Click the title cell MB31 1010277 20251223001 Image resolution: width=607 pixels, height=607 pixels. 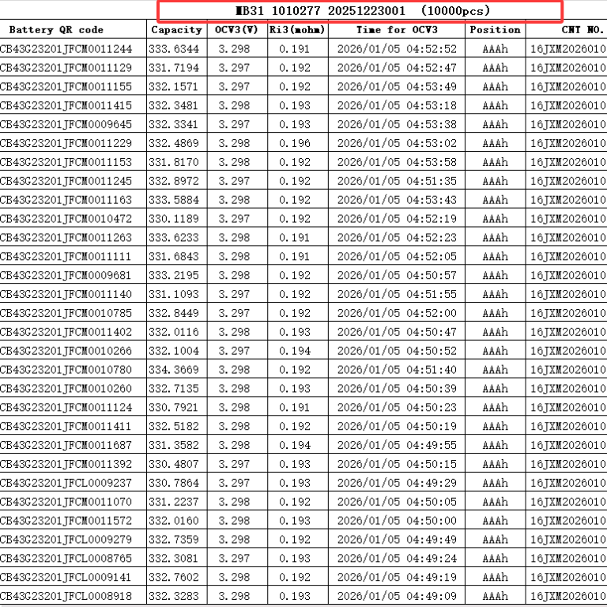coord(360,11)
